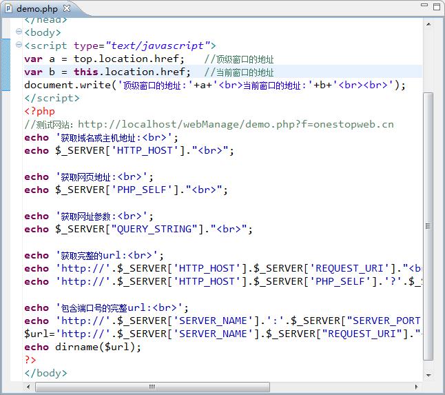This screenshot has height=395, width=445.
Task: Click the '//顶级窗口的地址' comment
Action: (239, 59)
